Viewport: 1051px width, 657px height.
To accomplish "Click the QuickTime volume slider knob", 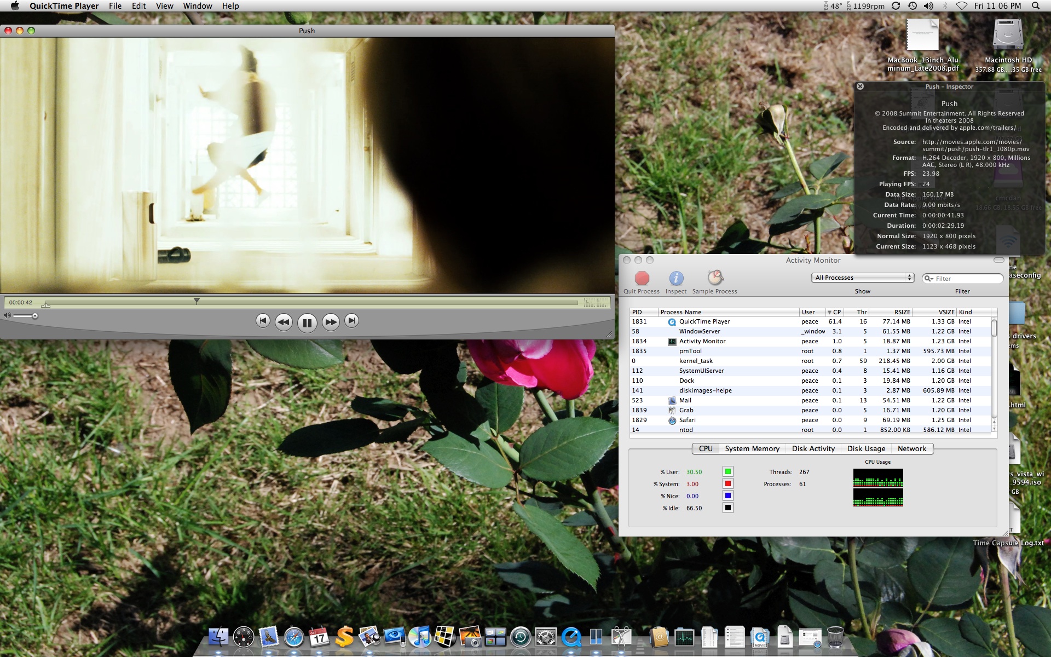I will [35, 316].
